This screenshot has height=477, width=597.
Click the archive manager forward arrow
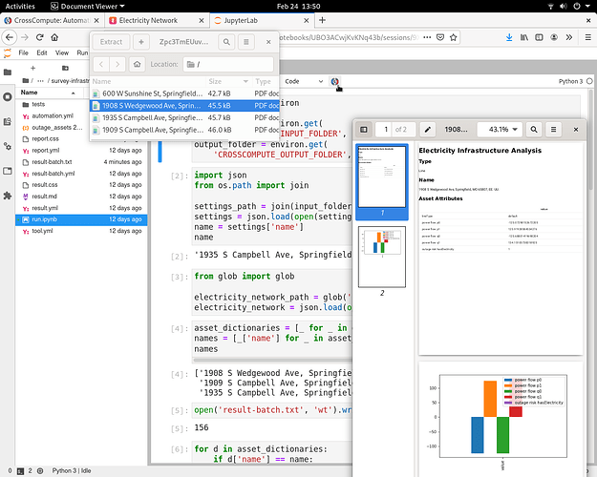pyautogui.click(x=117, y=64)
